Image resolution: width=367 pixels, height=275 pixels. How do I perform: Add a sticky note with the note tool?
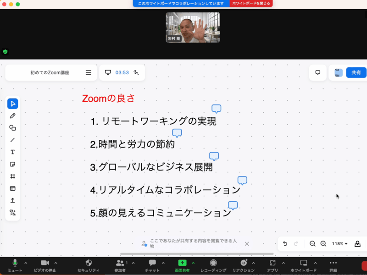pos(13,164)
